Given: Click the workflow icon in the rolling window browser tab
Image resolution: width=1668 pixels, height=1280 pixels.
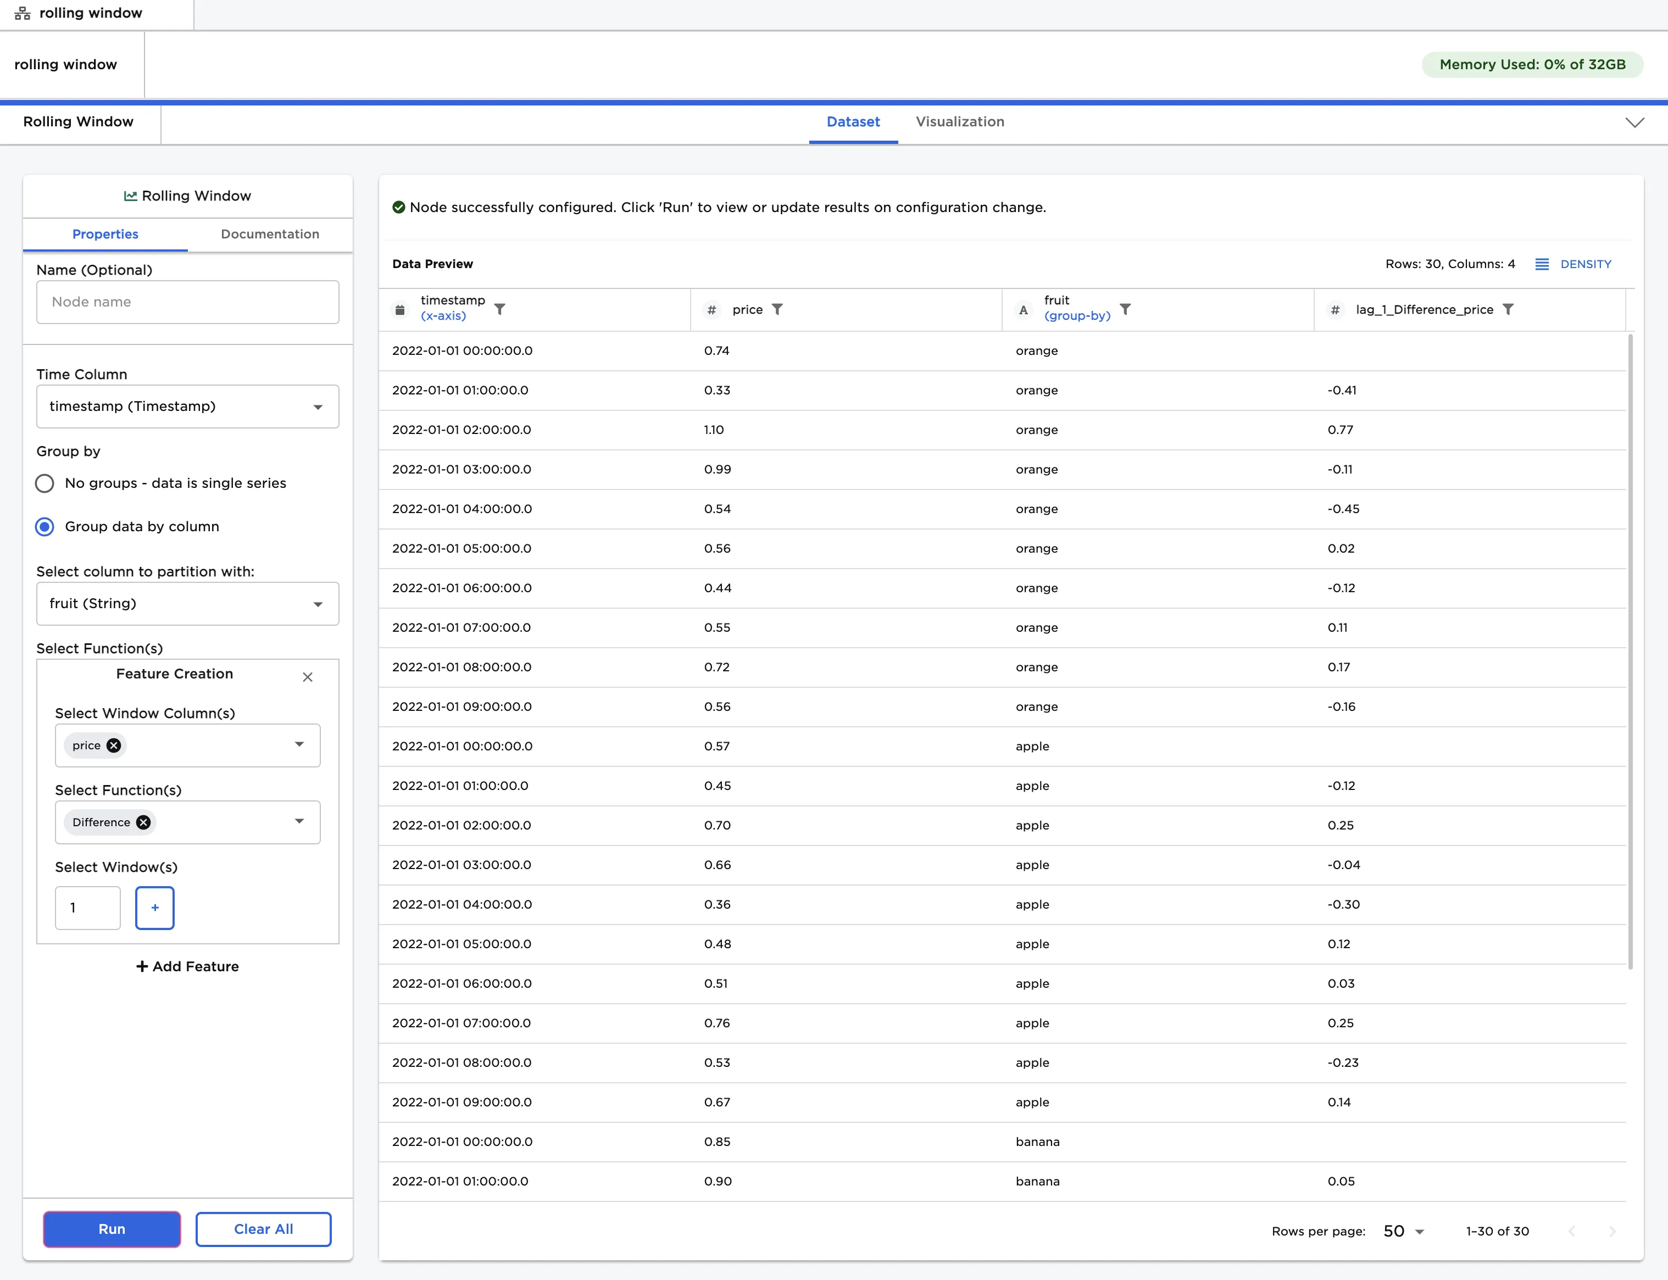Looking at the screenshot, I should [22, 12].
